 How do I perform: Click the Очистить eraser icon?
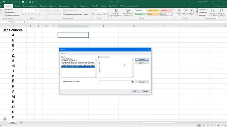197,15
